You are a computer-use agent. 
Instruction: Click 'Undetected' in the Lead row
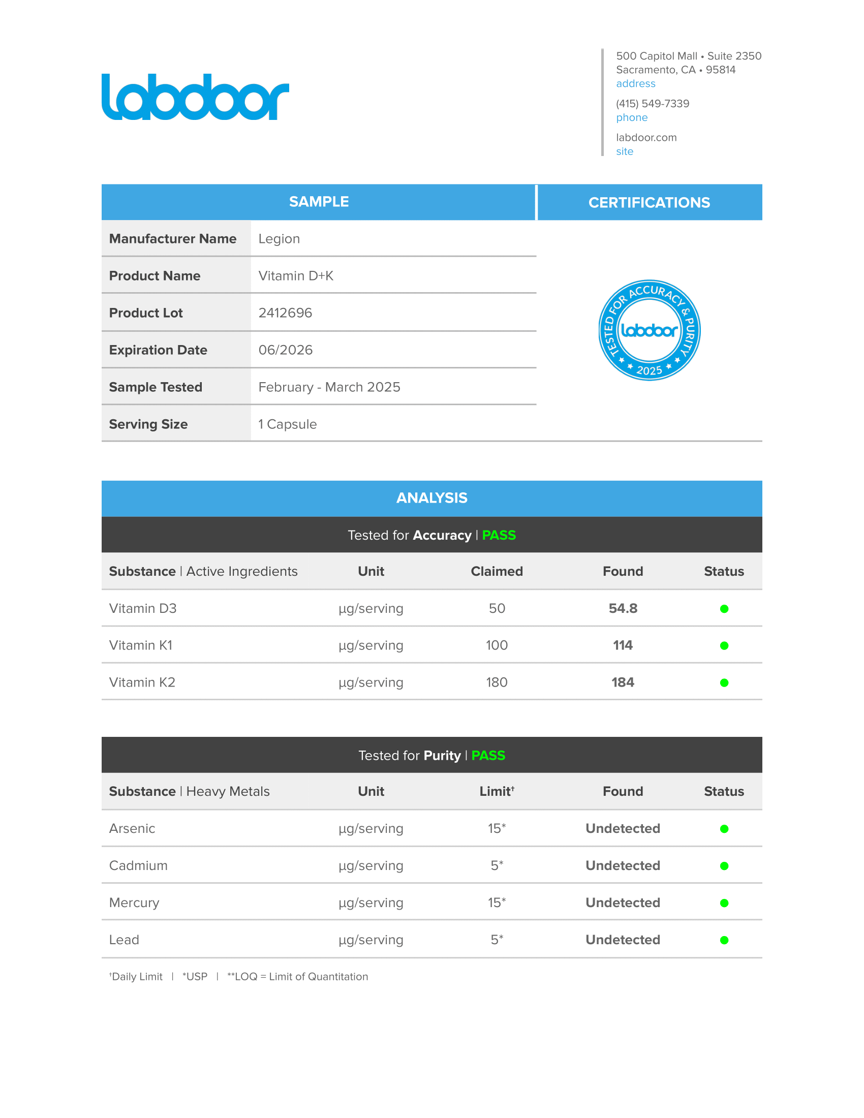[x=623, y=940]
